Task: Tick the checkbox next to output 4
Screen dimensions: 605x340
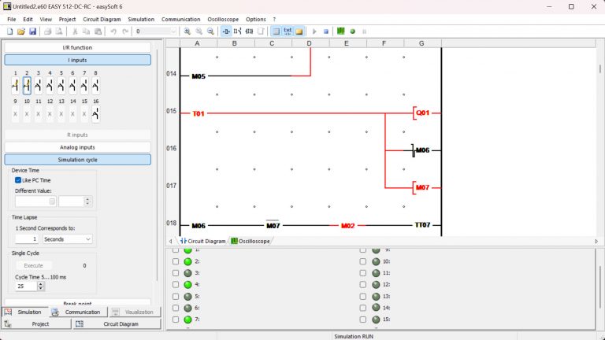Action: coord(176,285)
